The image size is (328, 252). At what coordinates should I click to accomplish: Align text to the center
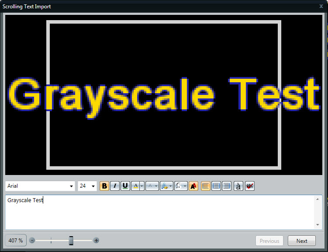216,186
